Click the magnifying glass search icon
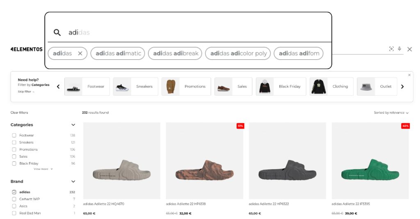 point(57,33)
